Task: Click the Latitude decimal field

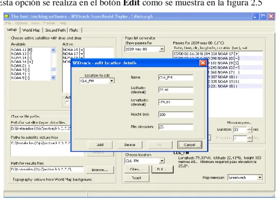Action: [x=176, y=90]
